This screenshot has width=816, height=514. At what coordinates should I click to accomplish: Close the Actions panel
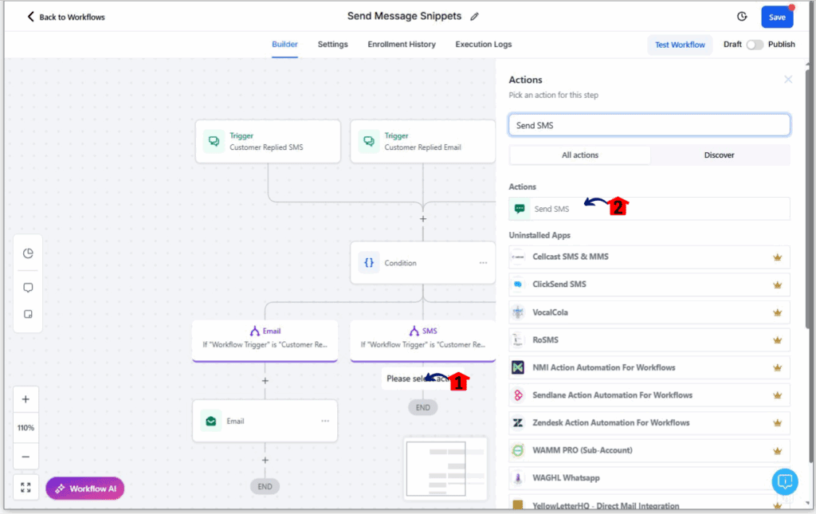(788, 80)
